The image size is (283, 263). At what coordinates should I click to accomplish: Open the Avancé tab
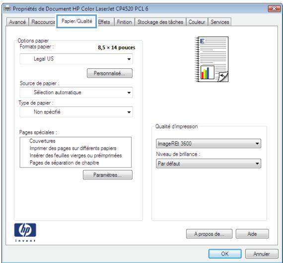[x=17, y=22]
